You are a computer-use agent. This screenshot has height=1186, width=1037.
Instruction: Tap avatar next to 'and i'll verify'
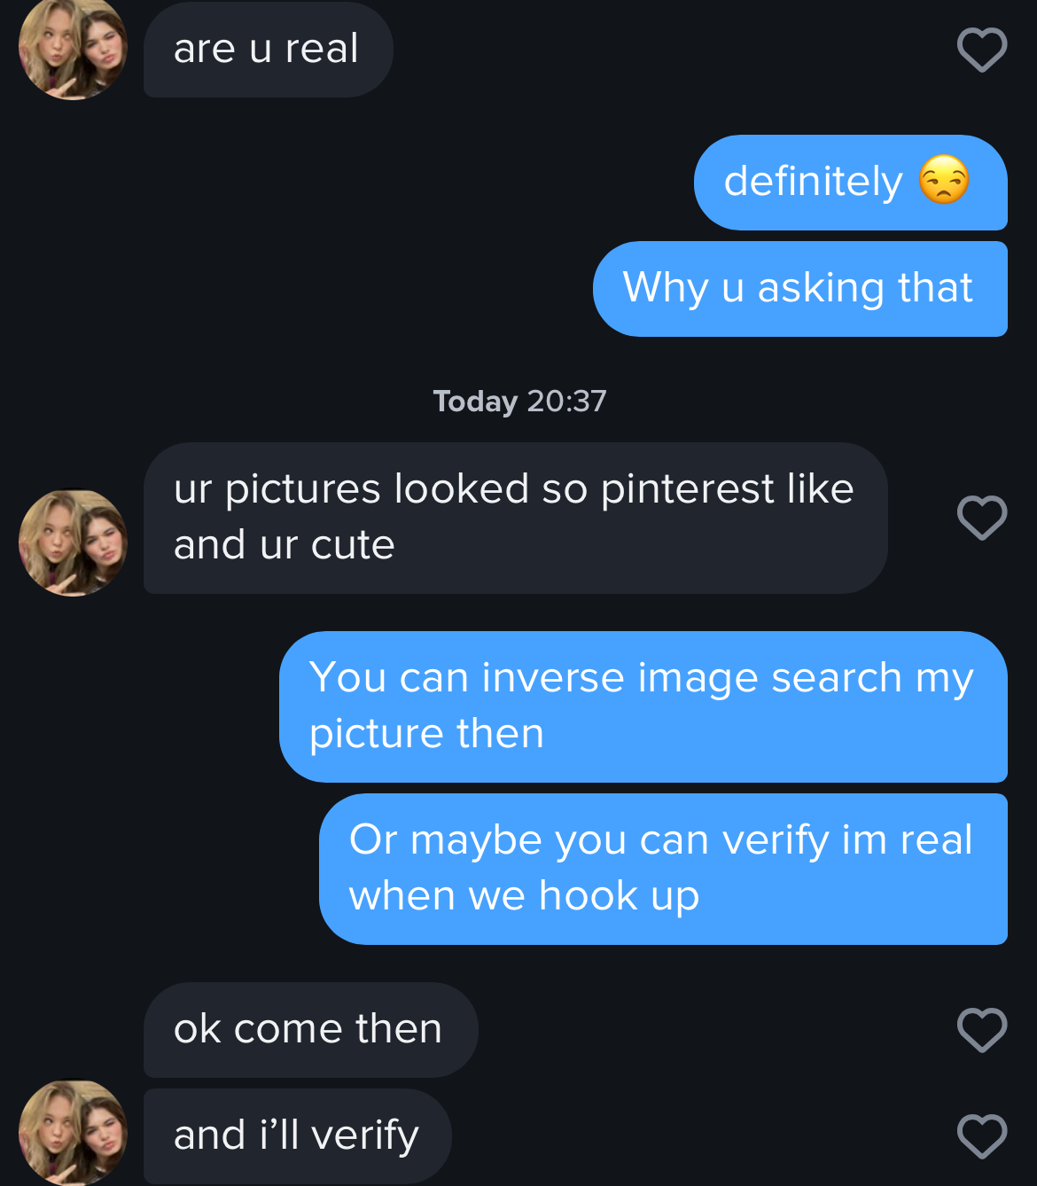point(73,1132)
